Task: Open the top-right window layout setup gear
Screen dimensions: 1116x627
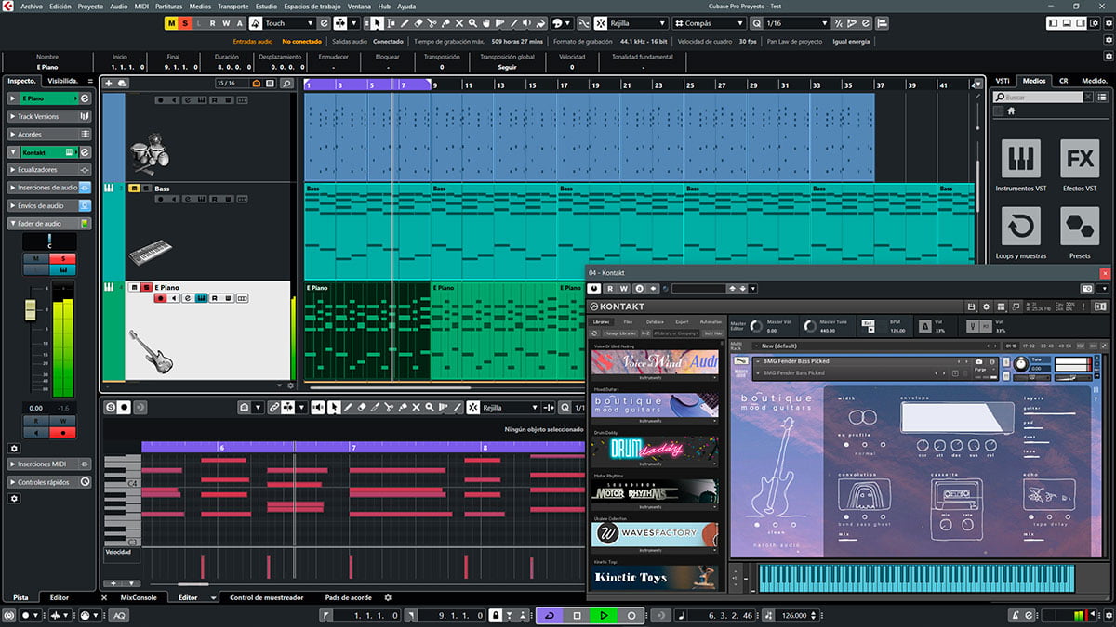Action: pyautogui.click(x=1094, y=22)
